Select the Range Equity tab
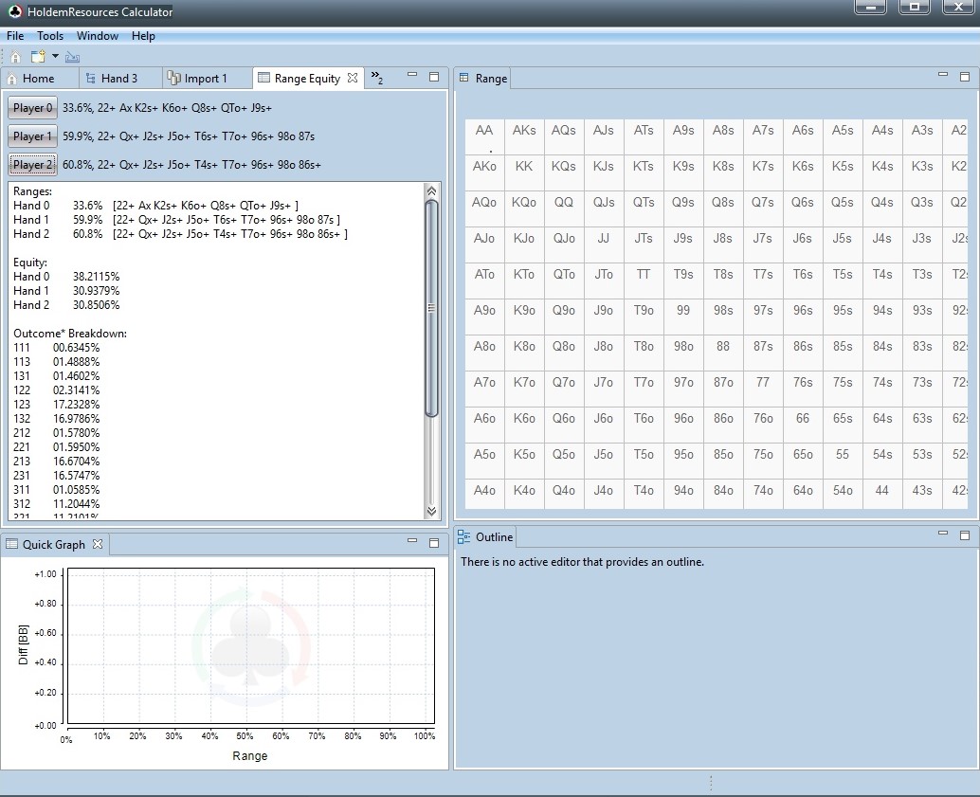Screen dimensions: 980x797 pos(307,78)
